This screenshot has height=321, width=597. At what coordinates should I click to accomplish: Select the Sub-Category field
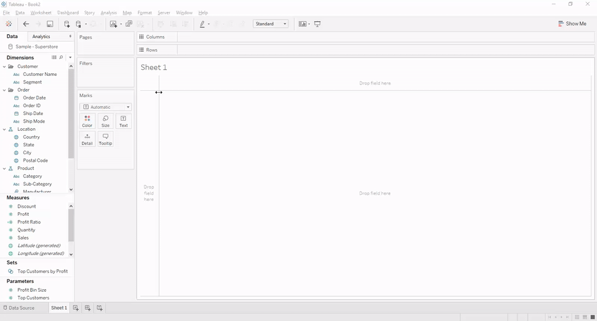(37, 184)
